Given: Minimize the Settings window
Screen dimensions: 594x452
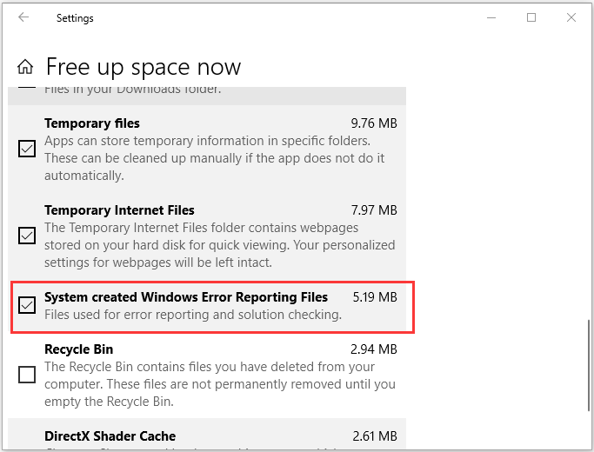Looking at the screenshot, I should click(x=491, y=17).
